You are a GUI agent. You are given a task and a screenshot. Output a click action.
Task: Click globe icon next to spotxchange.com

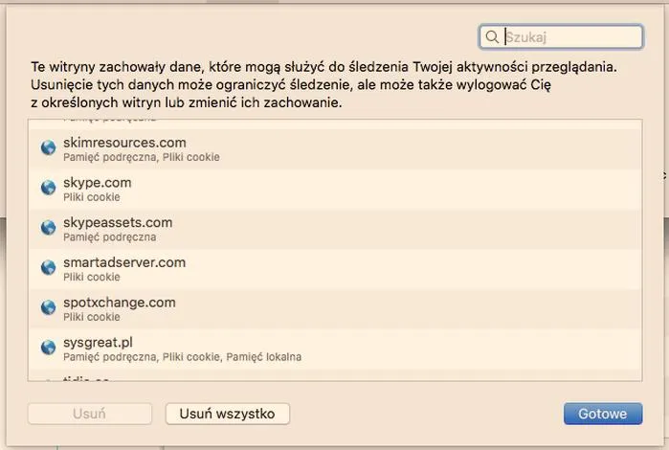(x=48, y=307)
